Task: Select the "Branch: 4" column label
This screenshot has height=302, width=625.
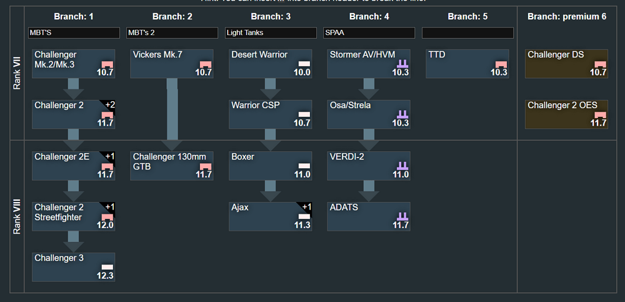Action: point(369,17)
